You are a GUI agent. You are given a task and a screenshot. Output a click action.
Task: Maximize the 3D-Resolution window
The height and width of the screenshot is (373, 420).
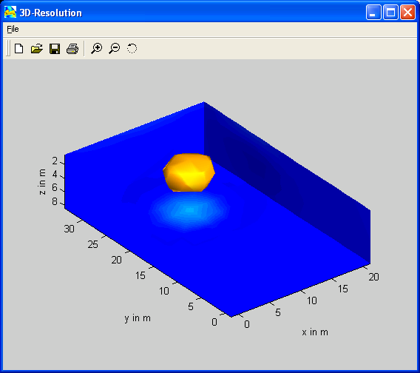click(x=390, y=13)
